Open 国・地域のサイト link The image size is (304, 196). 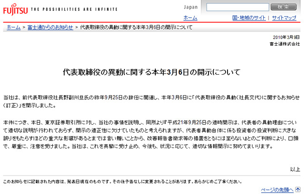tap(249, 18)
